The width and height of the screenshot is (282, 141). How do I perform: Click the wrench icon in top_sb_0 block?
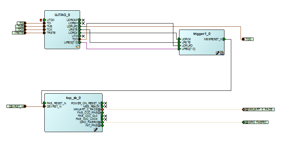96,130
